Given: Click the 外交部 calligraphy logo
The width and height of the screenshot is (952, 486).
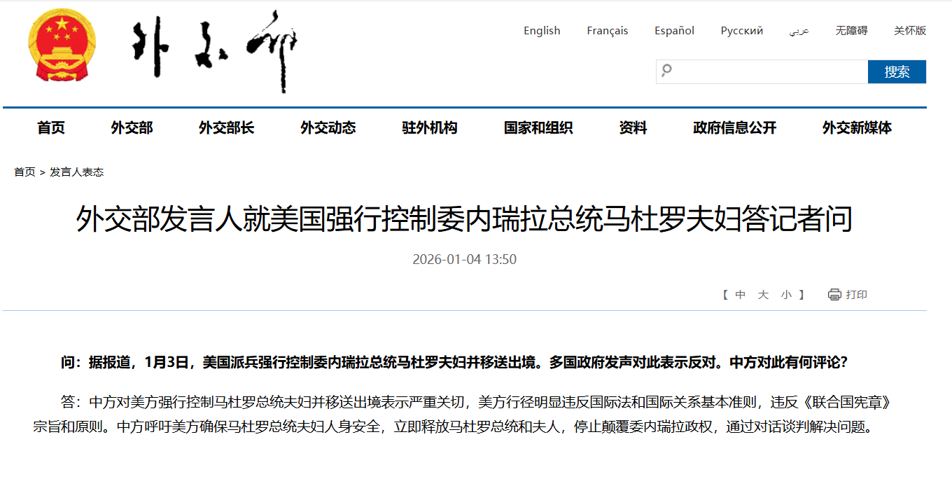Looking at the screenshot, I should pos(215,50).
